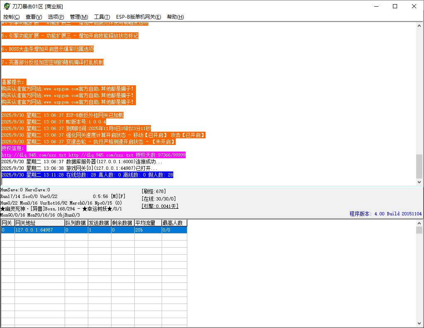Expand the 选项(P) menu
The image size is (424, 328).
[x=56, y=17]
